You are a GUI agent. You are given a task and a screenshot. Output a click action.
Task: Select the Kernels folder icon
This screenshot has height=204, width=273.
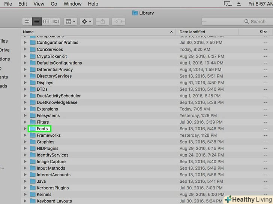33,194
